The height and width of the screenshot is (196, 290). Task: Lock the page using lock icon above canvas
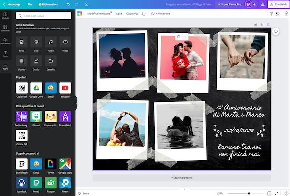point(255,24)
